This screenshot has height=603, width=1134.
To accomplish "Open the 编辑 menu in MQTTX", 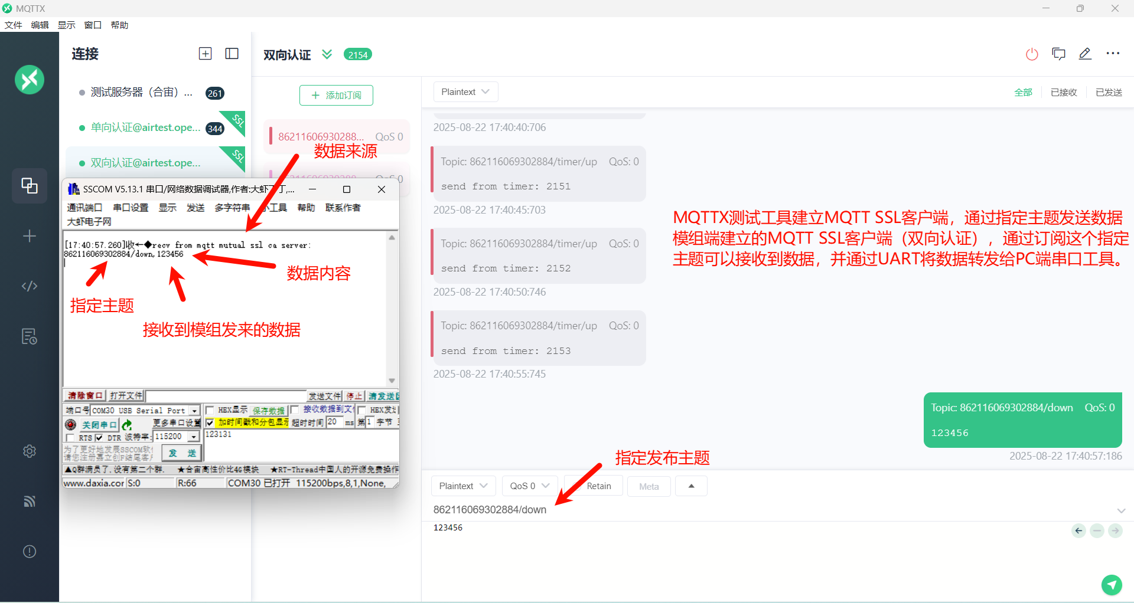I will [40, 25].
